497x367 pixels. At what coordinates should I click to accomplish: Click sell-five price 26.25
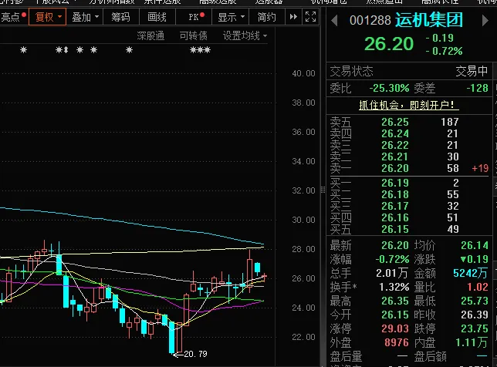point(395,123)
